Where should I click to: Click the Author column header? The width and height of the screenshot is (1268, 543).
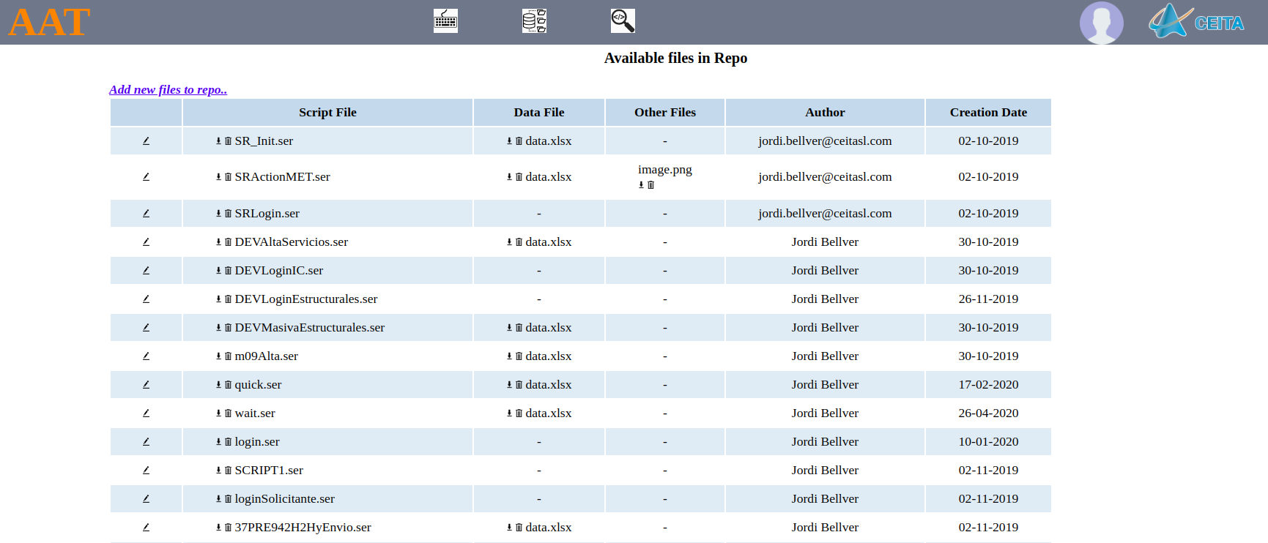(x=825, y=112)
